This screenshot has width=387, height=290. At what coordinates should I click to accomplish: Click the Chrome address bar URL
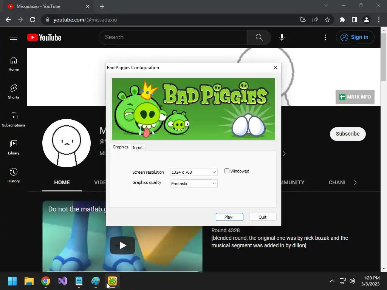pyautogui.click(x=85, y=20)
